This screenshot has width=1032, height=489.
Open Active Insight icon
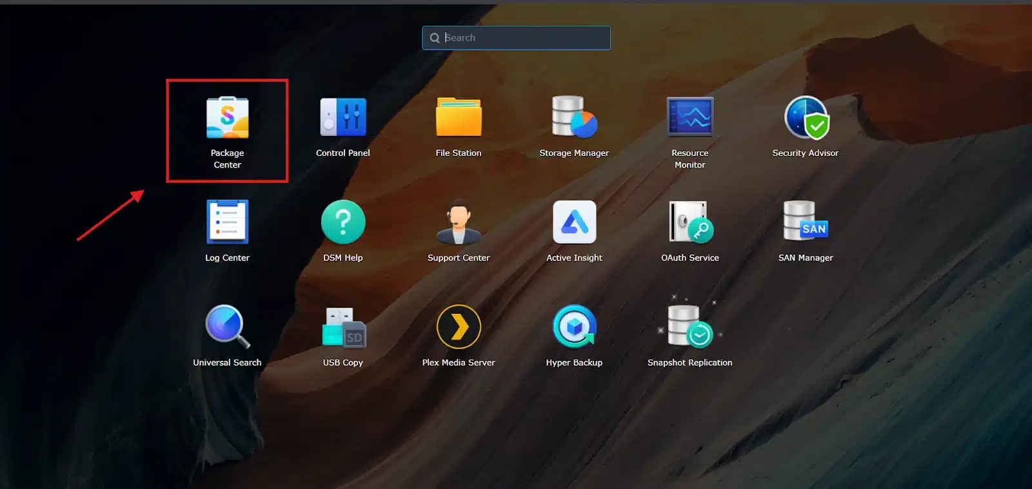574,222
